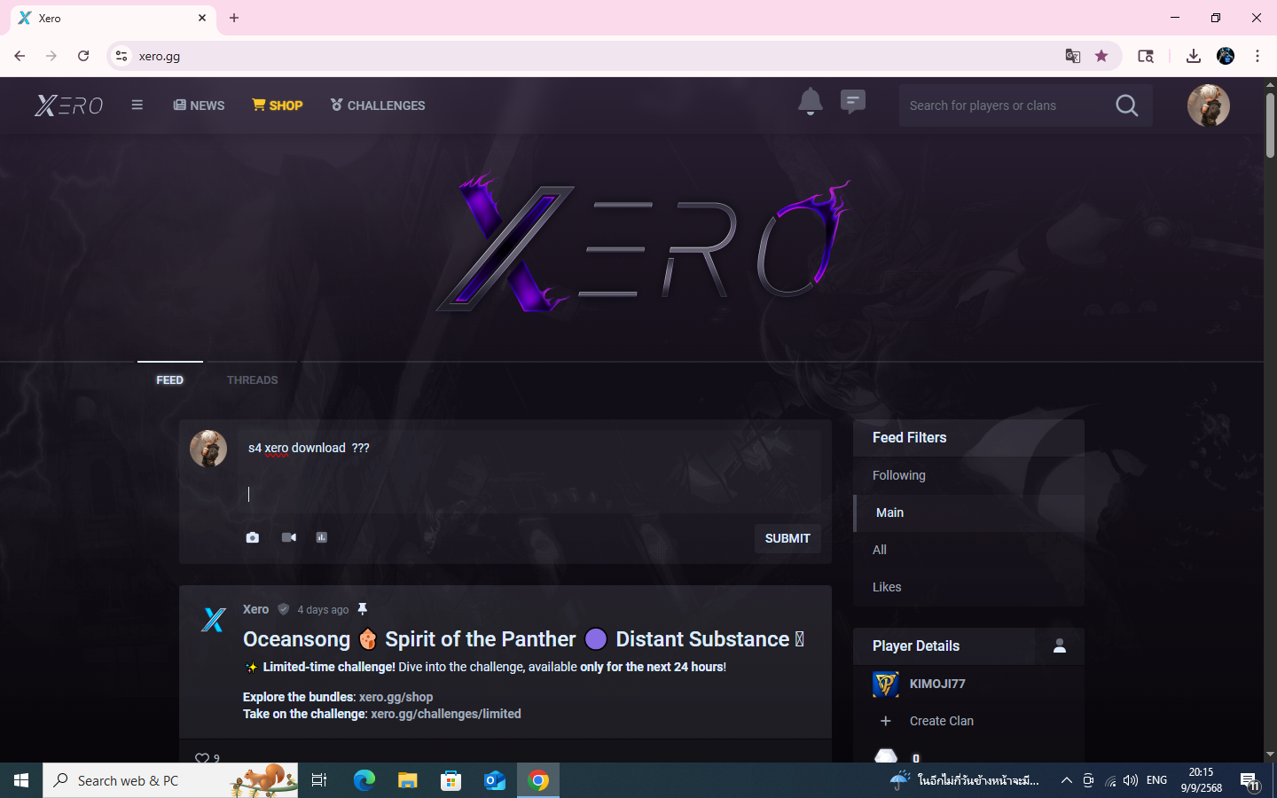Show hidden system tray icons
Screen dimensions: 1277x798
(x=1066, y=780)
